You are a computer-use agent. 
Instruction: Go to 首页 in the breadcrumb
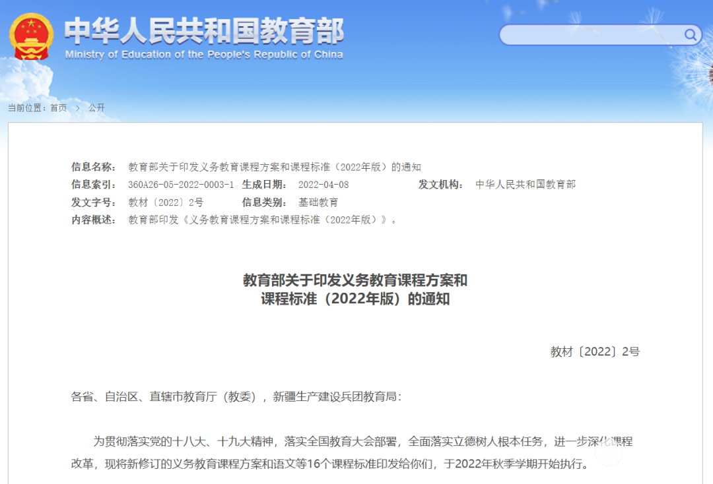pyautogui.click(x=58, y=108)
